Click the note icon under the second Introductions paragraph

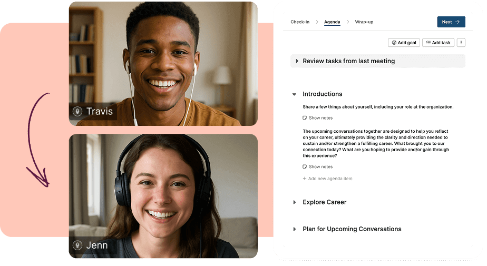click(x=305, y=167)
